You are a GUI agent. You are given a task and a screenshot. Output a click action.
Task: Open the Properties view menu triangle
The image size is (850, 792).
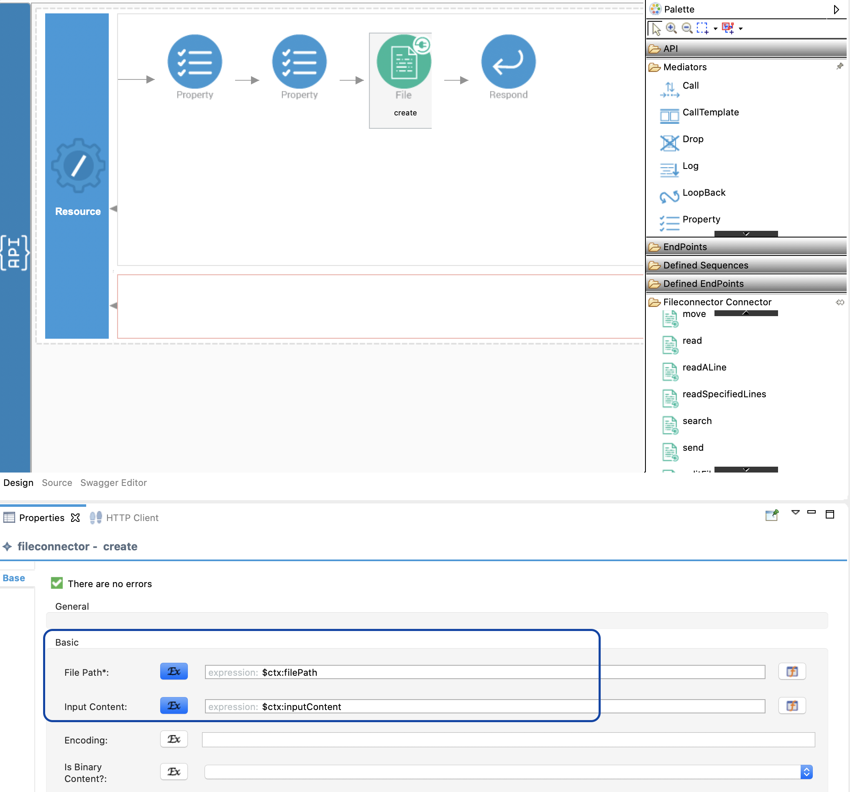coord(795,512)
